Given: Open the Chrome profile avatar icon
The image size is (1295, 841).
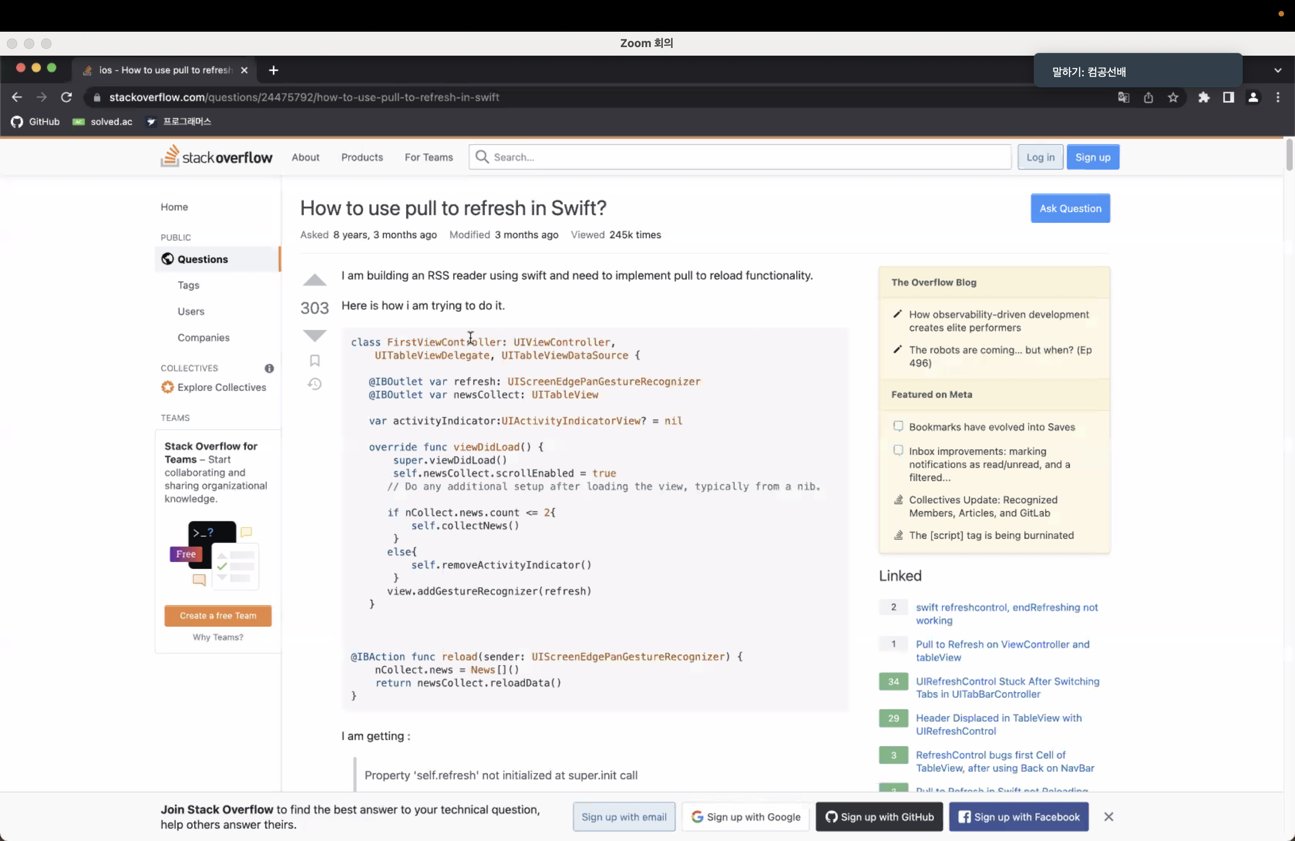Looking at the screenshot, I should point(1253,97).
